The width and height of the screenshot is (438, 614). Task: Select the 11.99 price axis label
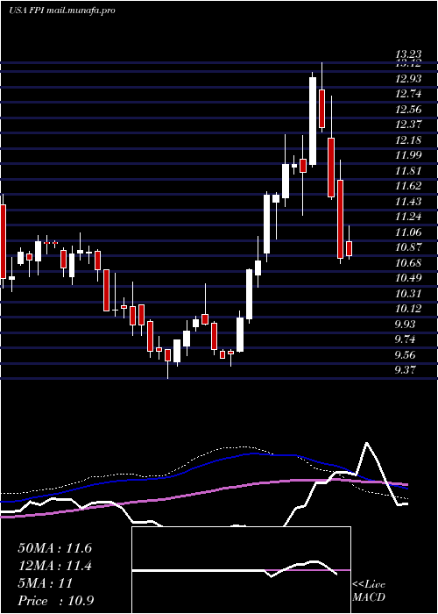[409, 155]
